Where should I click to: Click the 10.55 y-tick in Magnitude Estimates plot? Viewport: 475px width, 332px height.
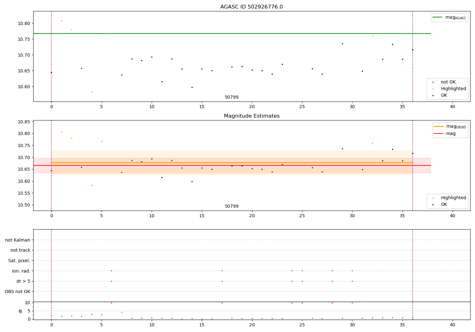(23, 193)
